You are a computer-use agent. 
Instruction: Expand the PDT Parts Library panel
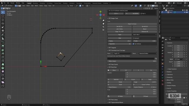[x=113, y=100]
